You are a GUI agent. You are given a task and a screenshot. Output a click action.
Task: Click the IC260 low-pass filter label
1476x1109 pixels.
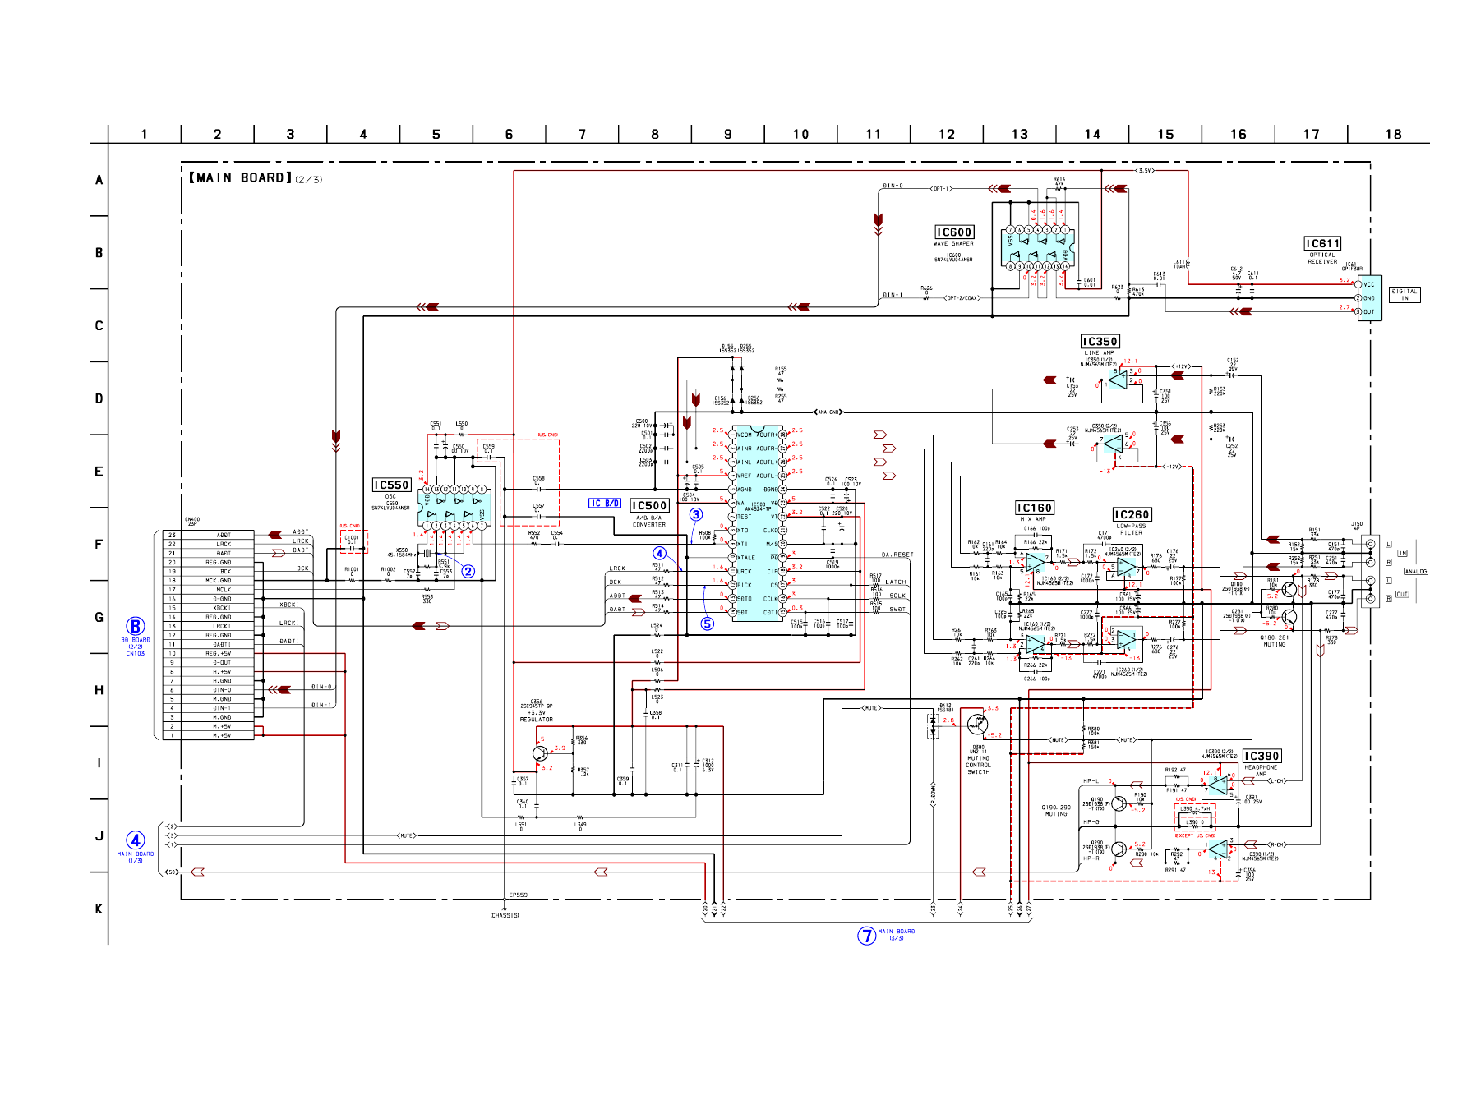click(1132, 515)
